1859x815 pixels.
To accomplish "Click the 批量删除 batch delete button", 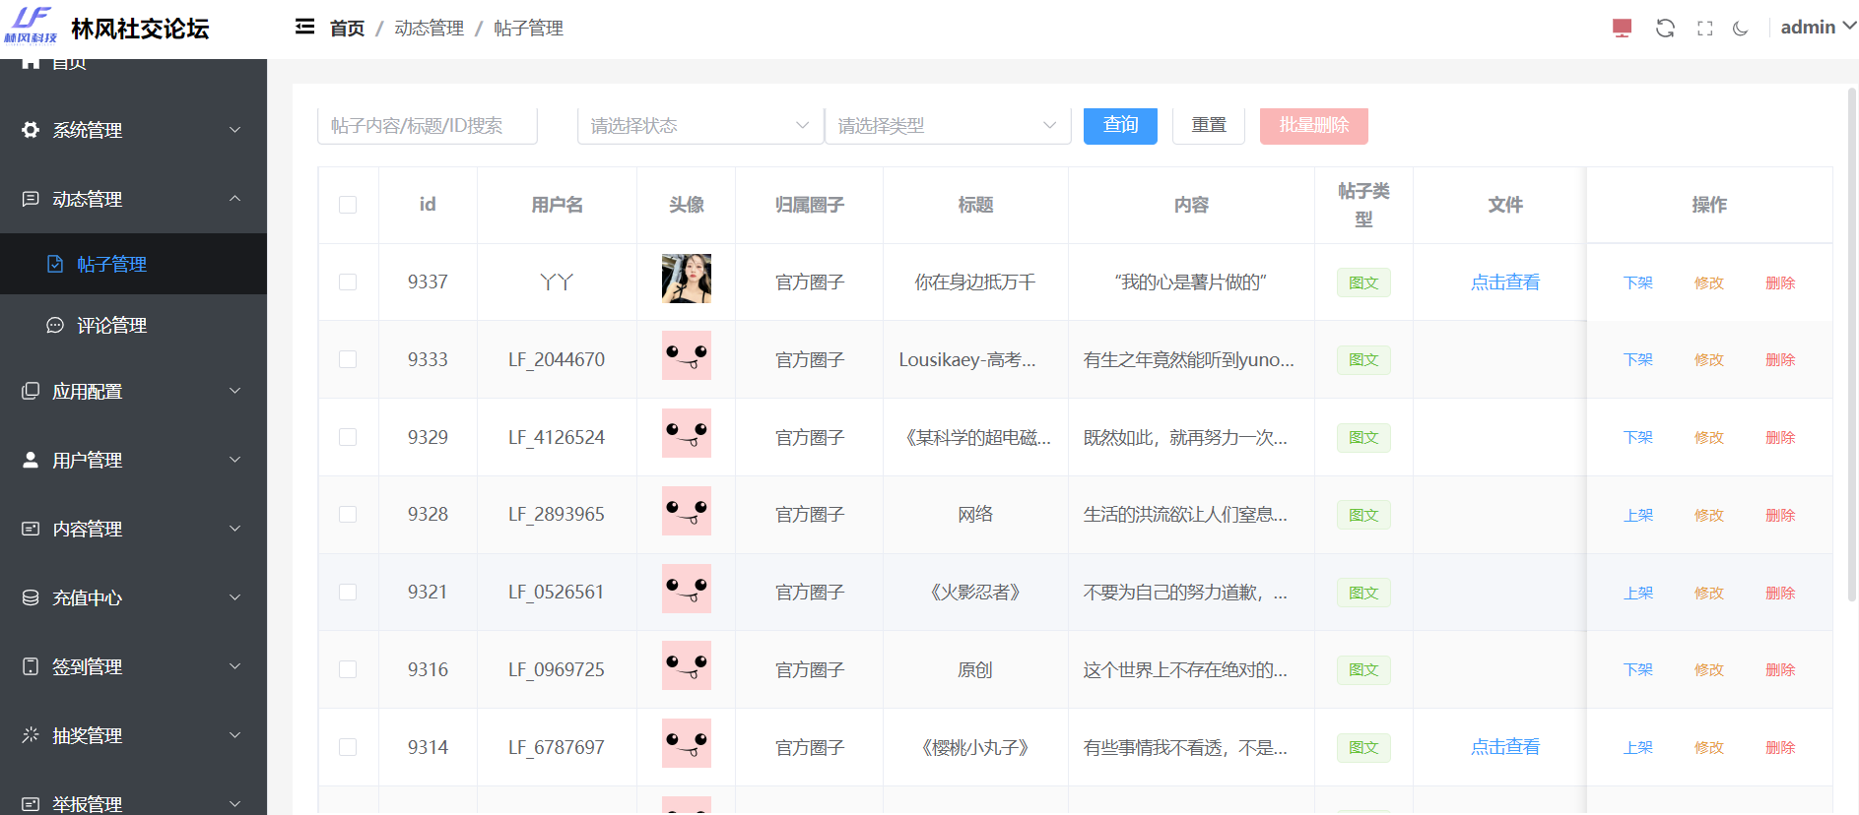I will pyautogui.click(x=1314, y=125).
